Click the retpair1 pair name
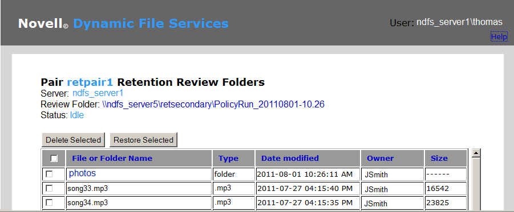 pyautogui.click(x=90, y=82)
